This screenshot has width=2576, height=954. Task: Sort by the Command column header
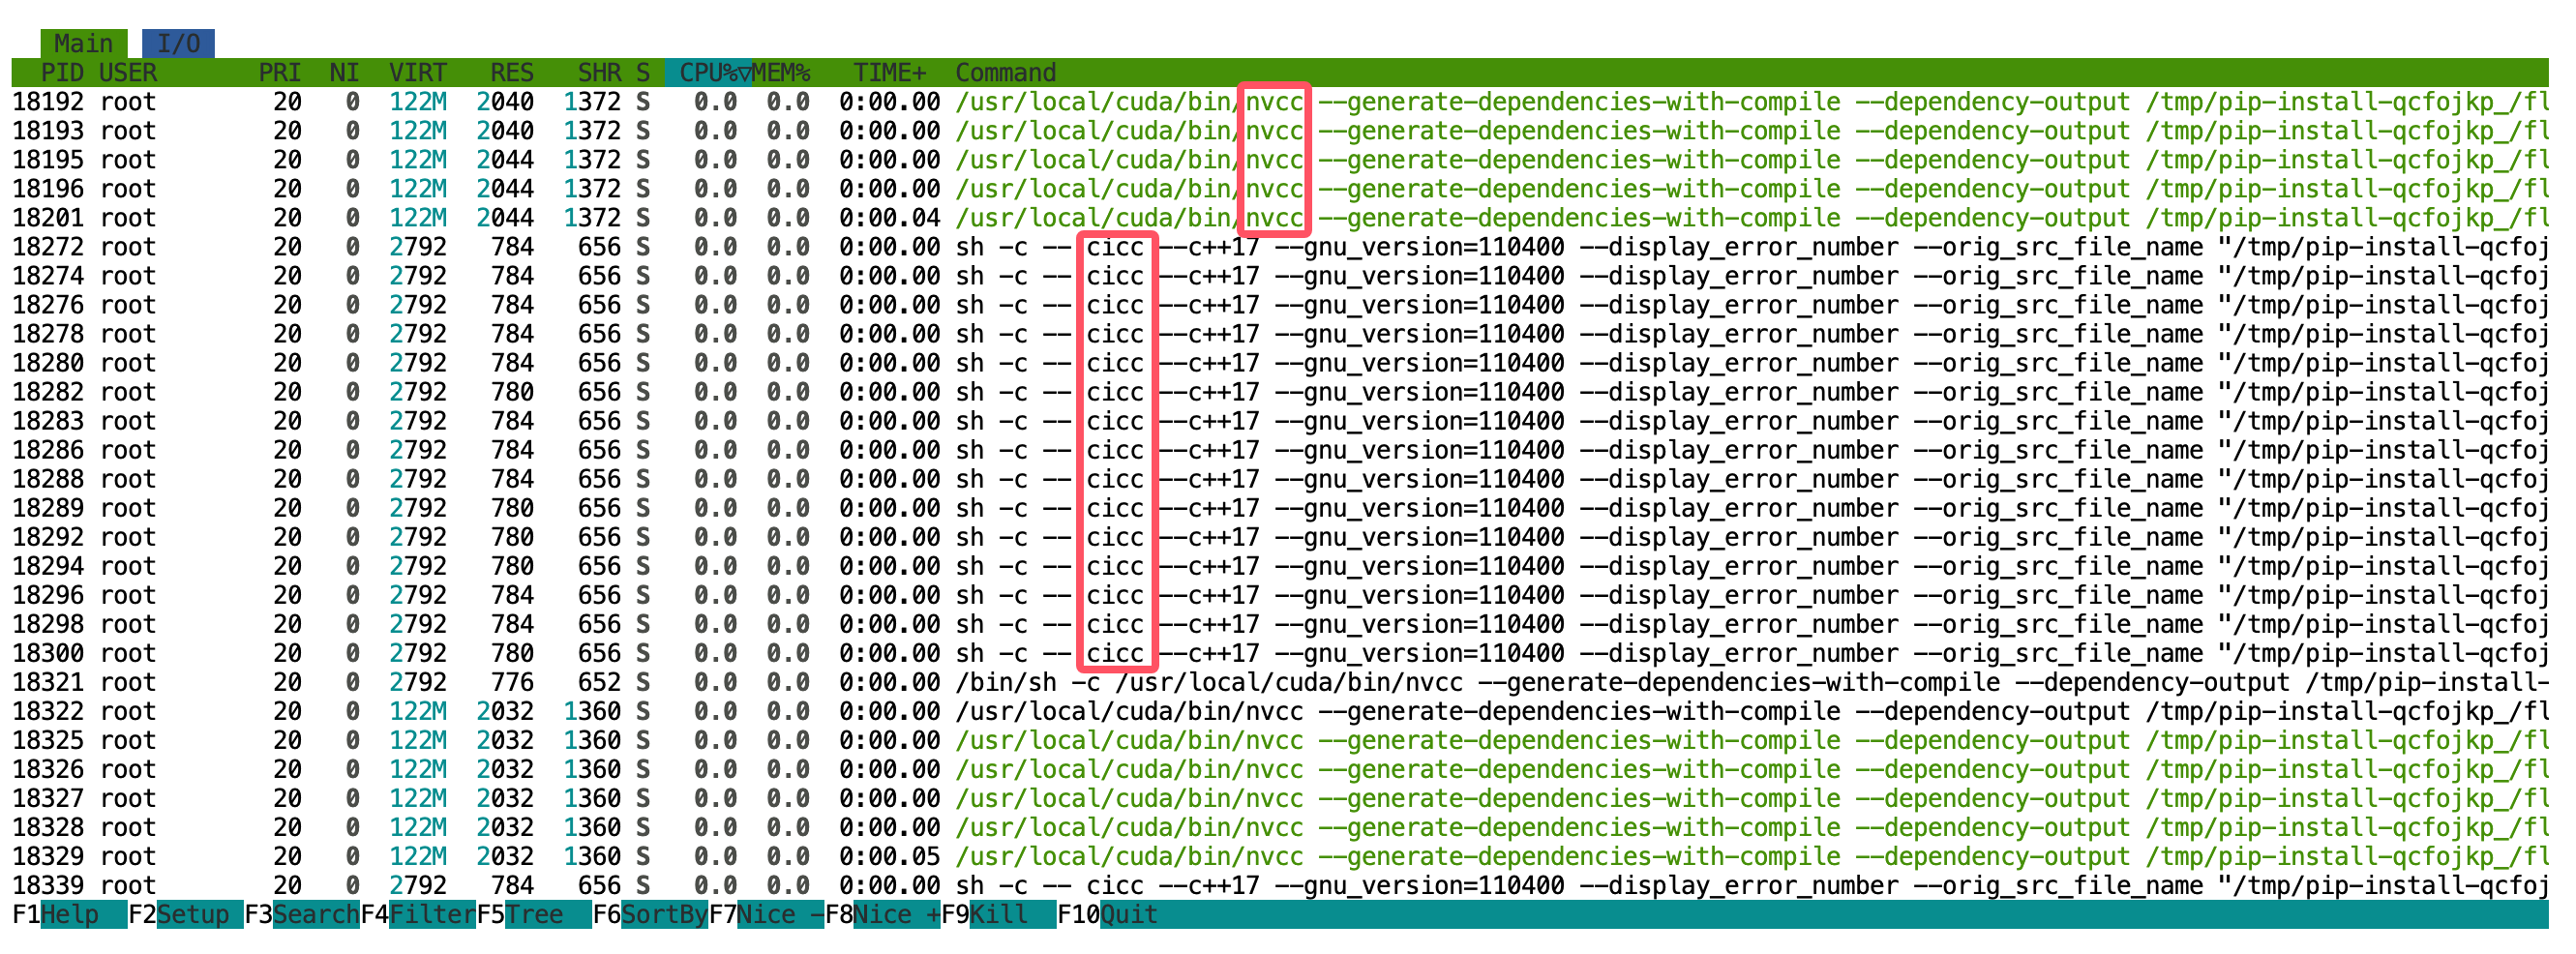tap(1005, 72)
